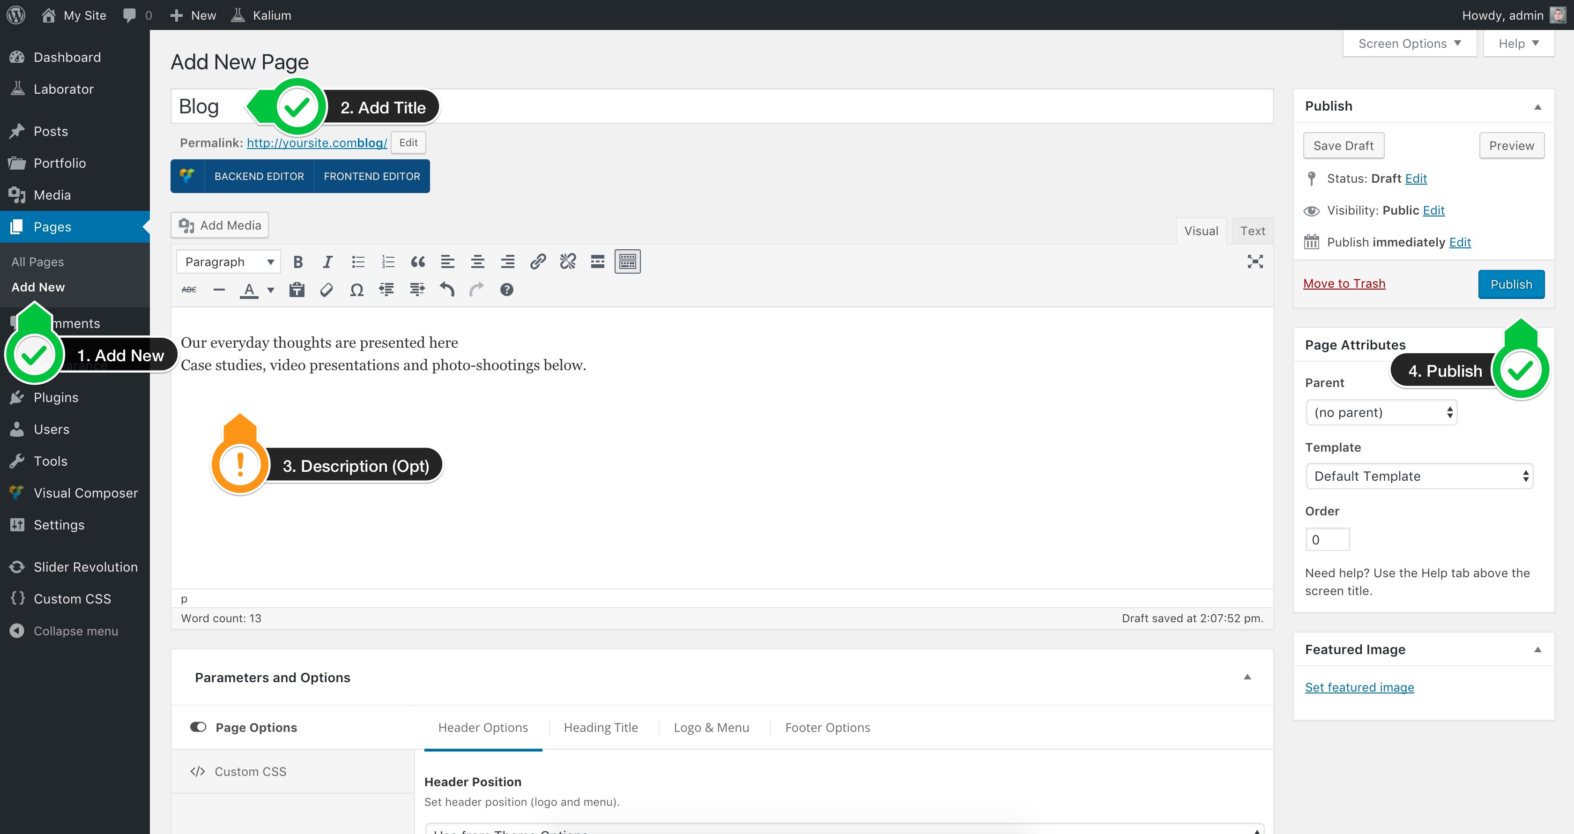
Task: Click the Order number input field
Action: (1327, 539)
